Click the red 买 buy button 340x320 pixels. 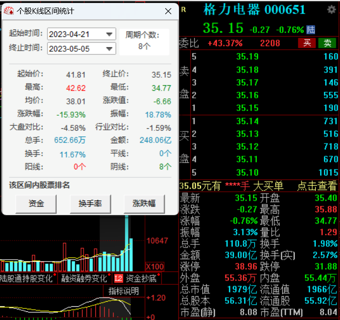tap(307, 43)
